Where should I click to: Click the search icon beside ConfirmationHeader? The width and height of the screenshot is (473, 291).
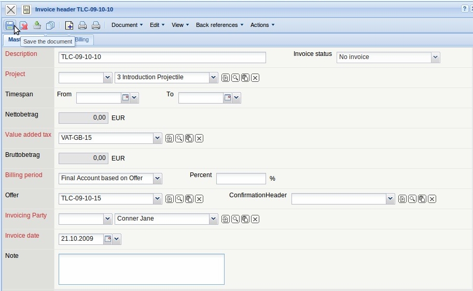(x=412, y=199)
